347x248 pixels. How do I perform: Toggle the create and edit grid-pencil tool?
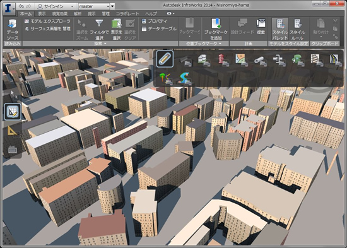(x=13, y=112)
